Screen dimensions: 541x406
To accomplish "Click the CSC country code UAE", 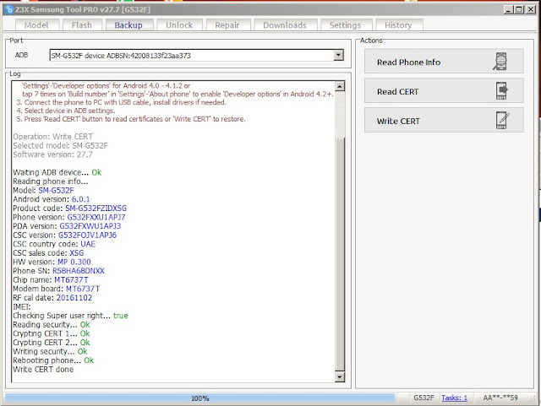I will pos(88,244).
